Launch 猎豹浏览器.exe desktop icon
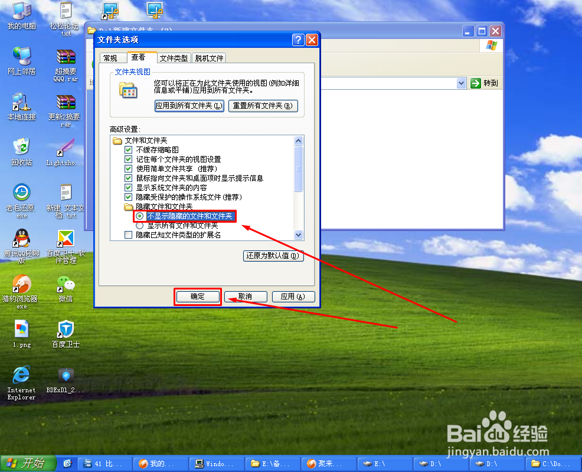 (x=21, y=292)
